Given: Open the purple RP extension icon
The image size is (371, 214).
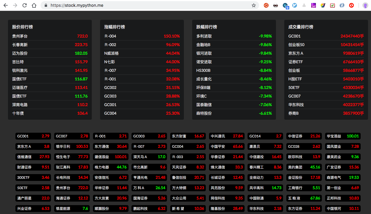Looking at the screenshot, I should pos(314,5).
